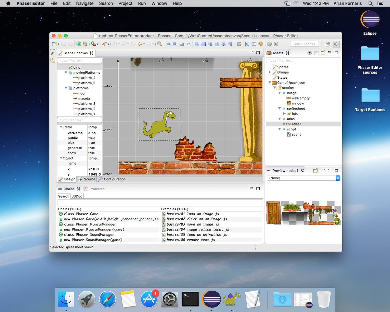Toggle the eye icon in Assets panel
390x312 pixels.
(x=309, y=53)
